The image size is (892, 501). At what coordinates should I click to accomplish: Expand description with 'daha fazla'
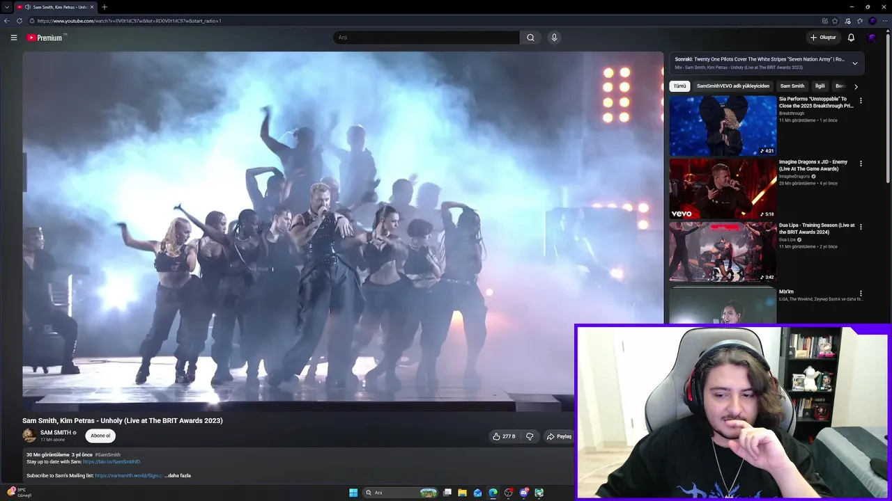coord(179,475)
